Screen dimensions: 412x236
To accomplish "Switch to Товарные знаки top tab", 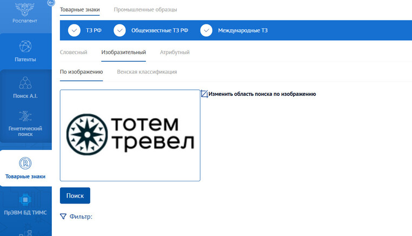I will (79, 9).
